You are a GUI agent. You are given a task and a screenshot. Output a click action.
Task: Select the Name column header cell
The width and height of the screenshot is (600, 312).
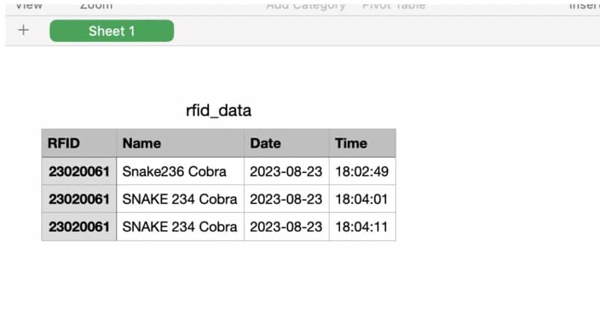[180, 143]
